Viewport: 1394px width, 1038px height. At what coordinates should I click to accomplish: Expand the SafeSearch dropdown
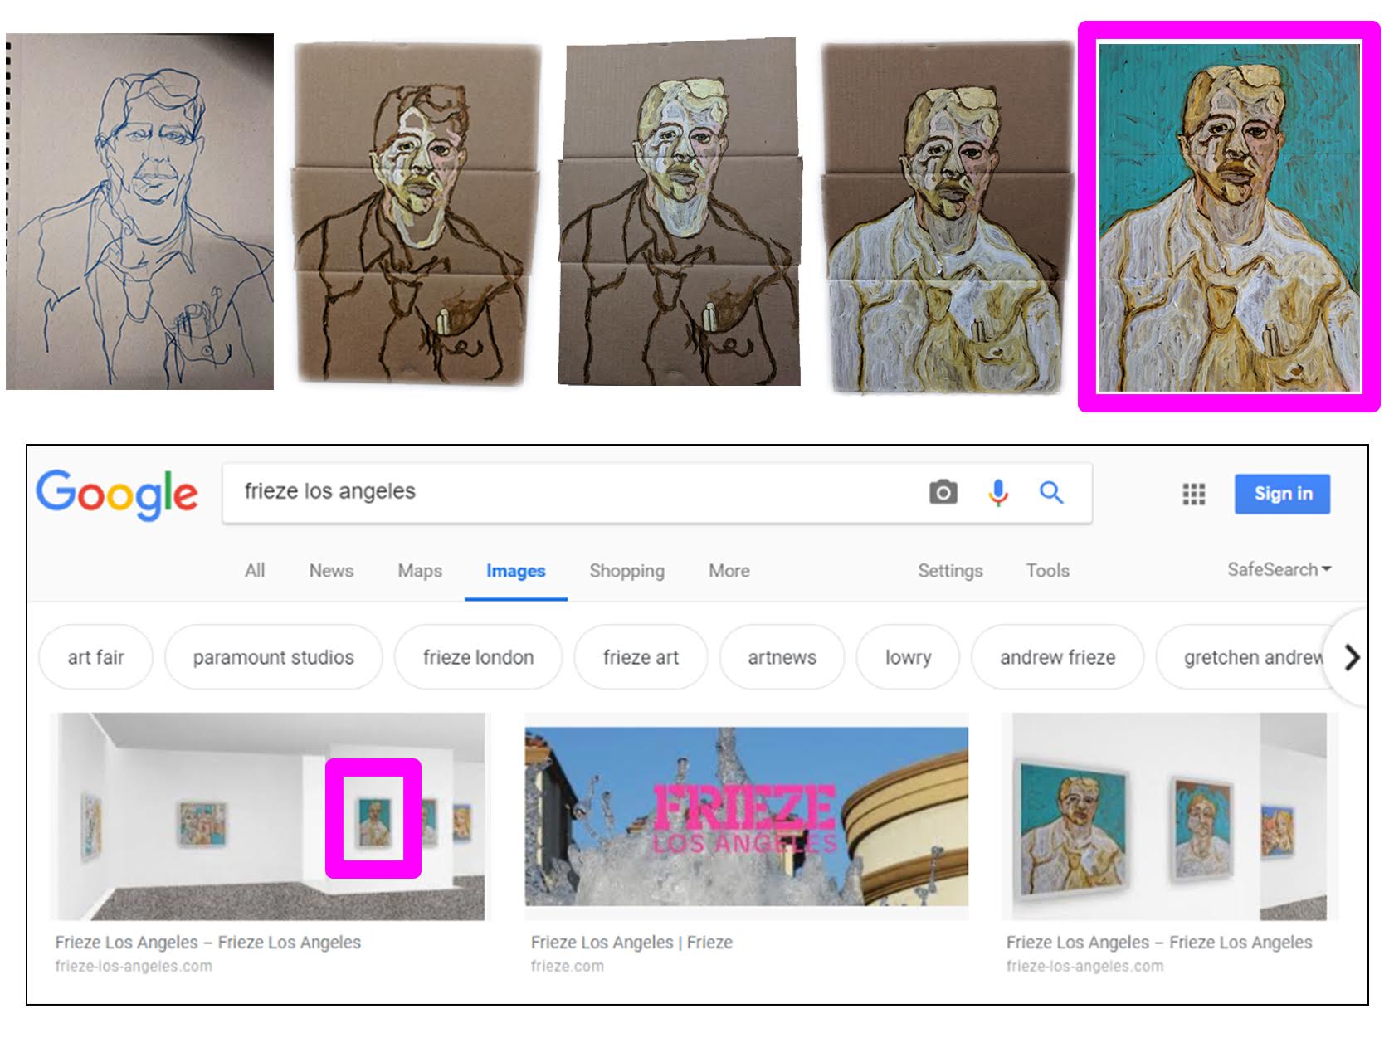tap(1279, 569)
